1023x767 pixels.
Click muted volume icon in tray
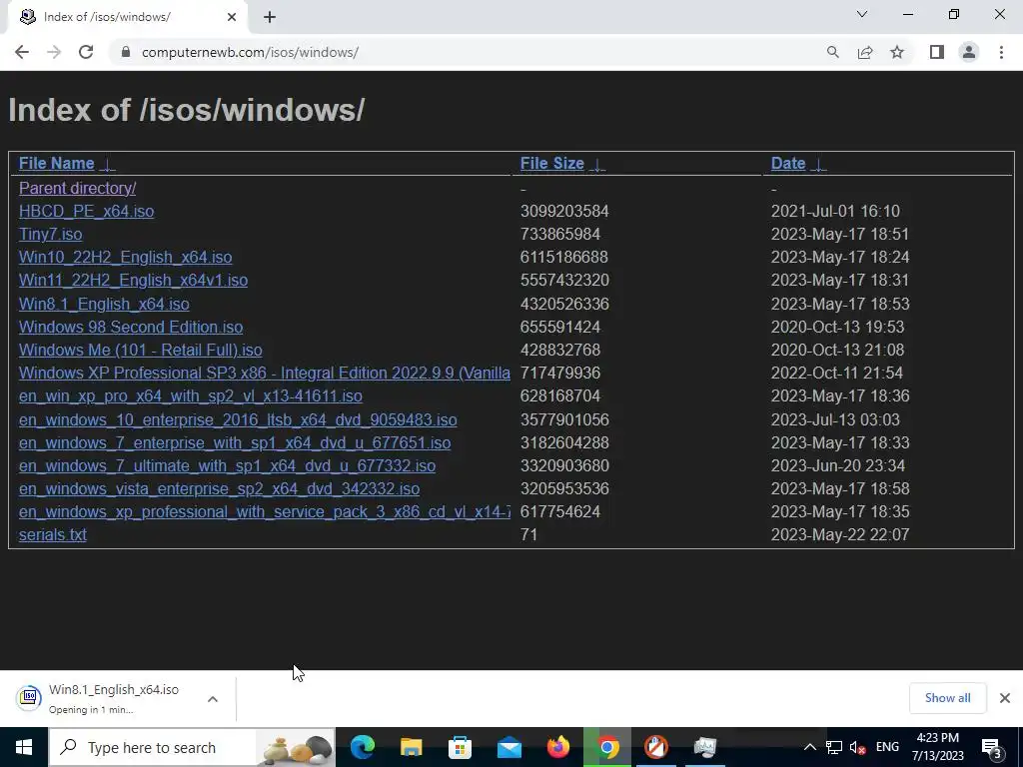[x=858, y=747]
